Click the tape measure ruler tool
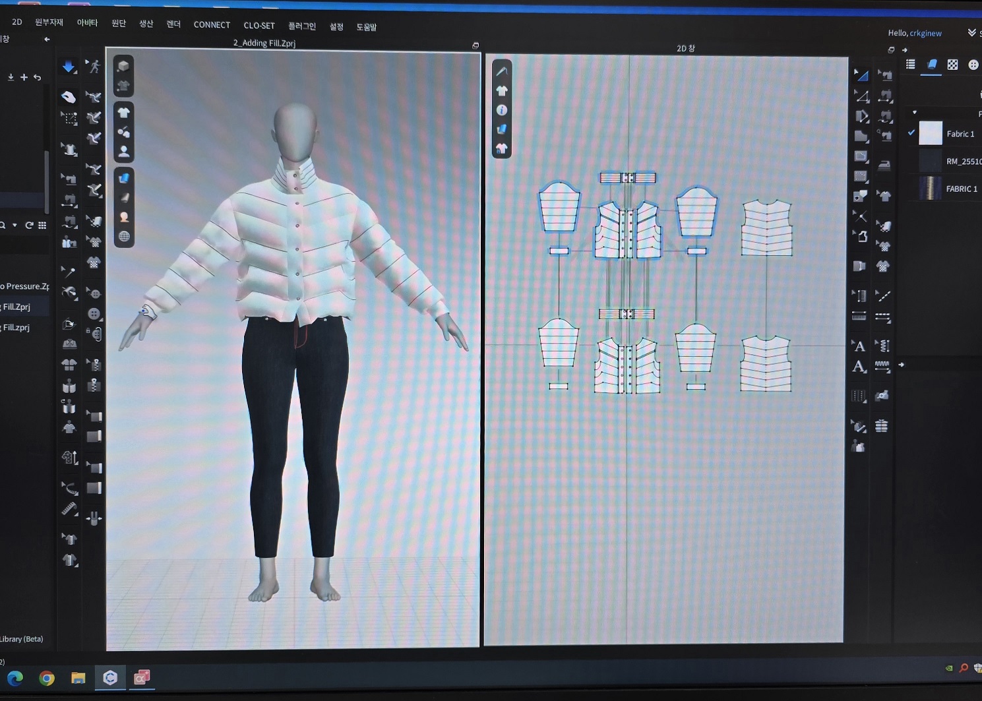The image size is (982, 701). [69, 510]
